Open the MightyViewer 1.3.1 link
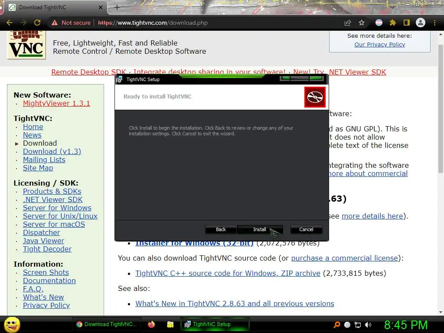 point(56,103)
